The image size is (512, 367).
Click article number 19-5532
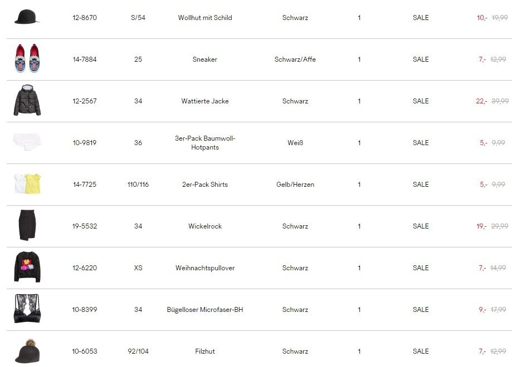[85, 226]
